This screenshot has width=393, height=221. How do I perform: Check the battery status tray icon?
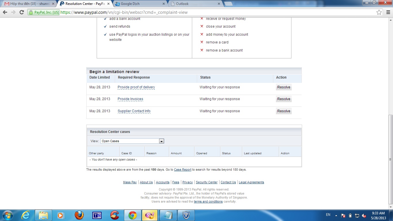coord(350,215)
